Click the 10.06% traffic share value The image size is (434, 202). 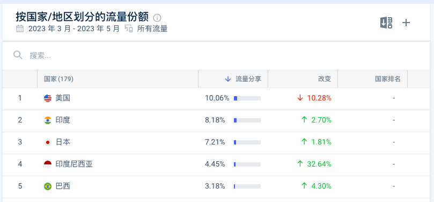coord(217,98)
